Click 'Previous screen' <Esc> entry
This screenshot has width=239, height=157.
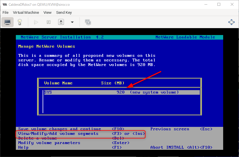181,129
